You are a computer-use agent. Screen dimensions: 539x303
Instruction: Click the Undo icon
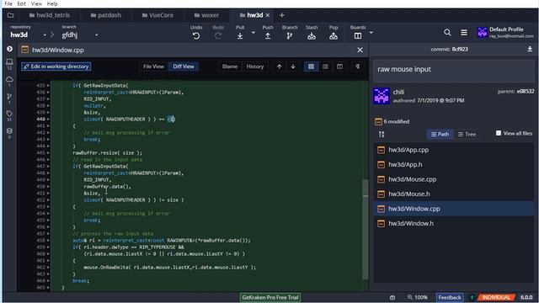[196, 35]
